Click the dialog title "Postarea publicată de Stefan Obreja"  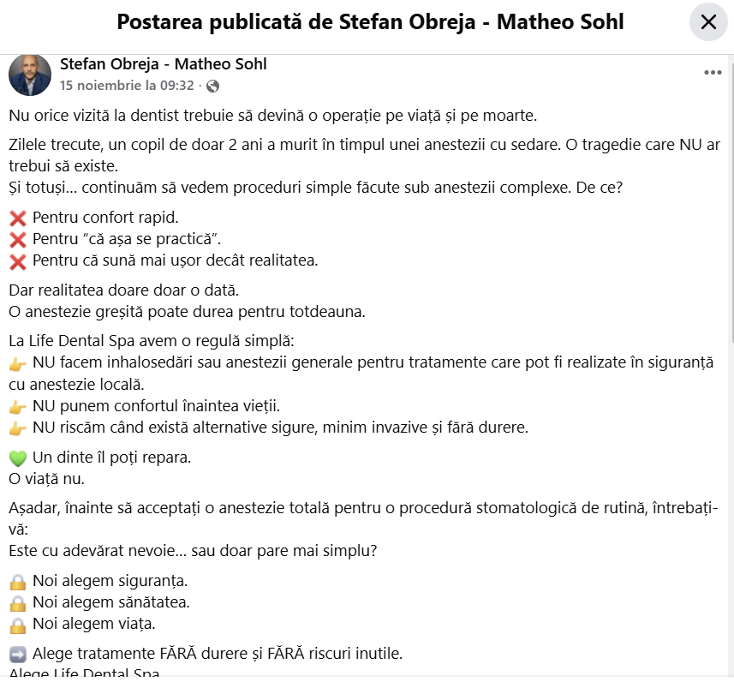370,22
